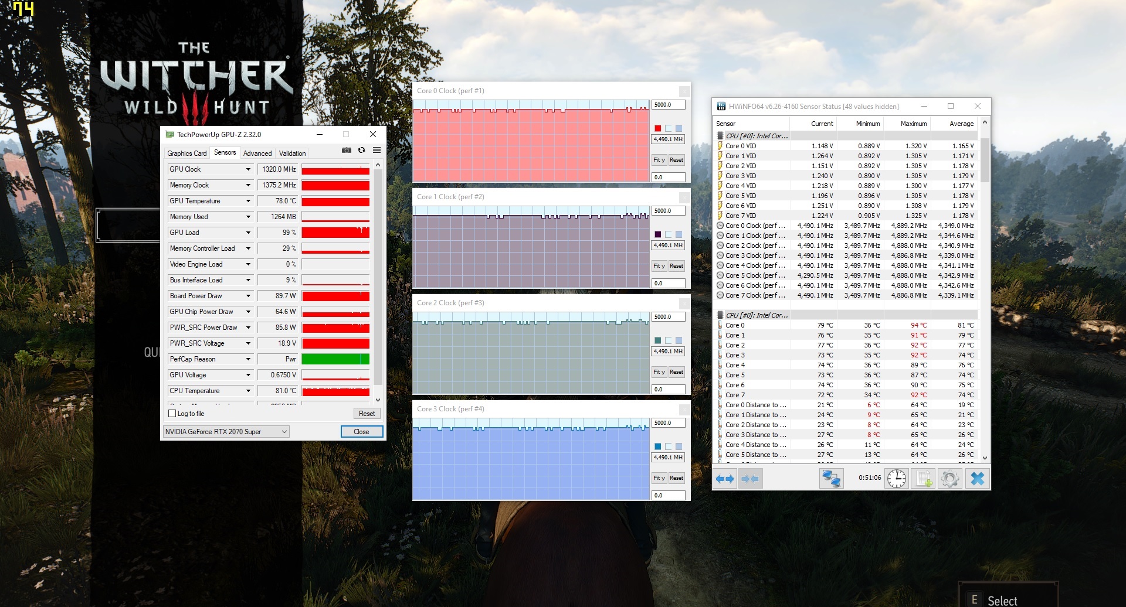The height and width of the screenshot is (607, 1126).
Task: Click the Core 0 Clock row icon
Action: [x=720, y=226]
